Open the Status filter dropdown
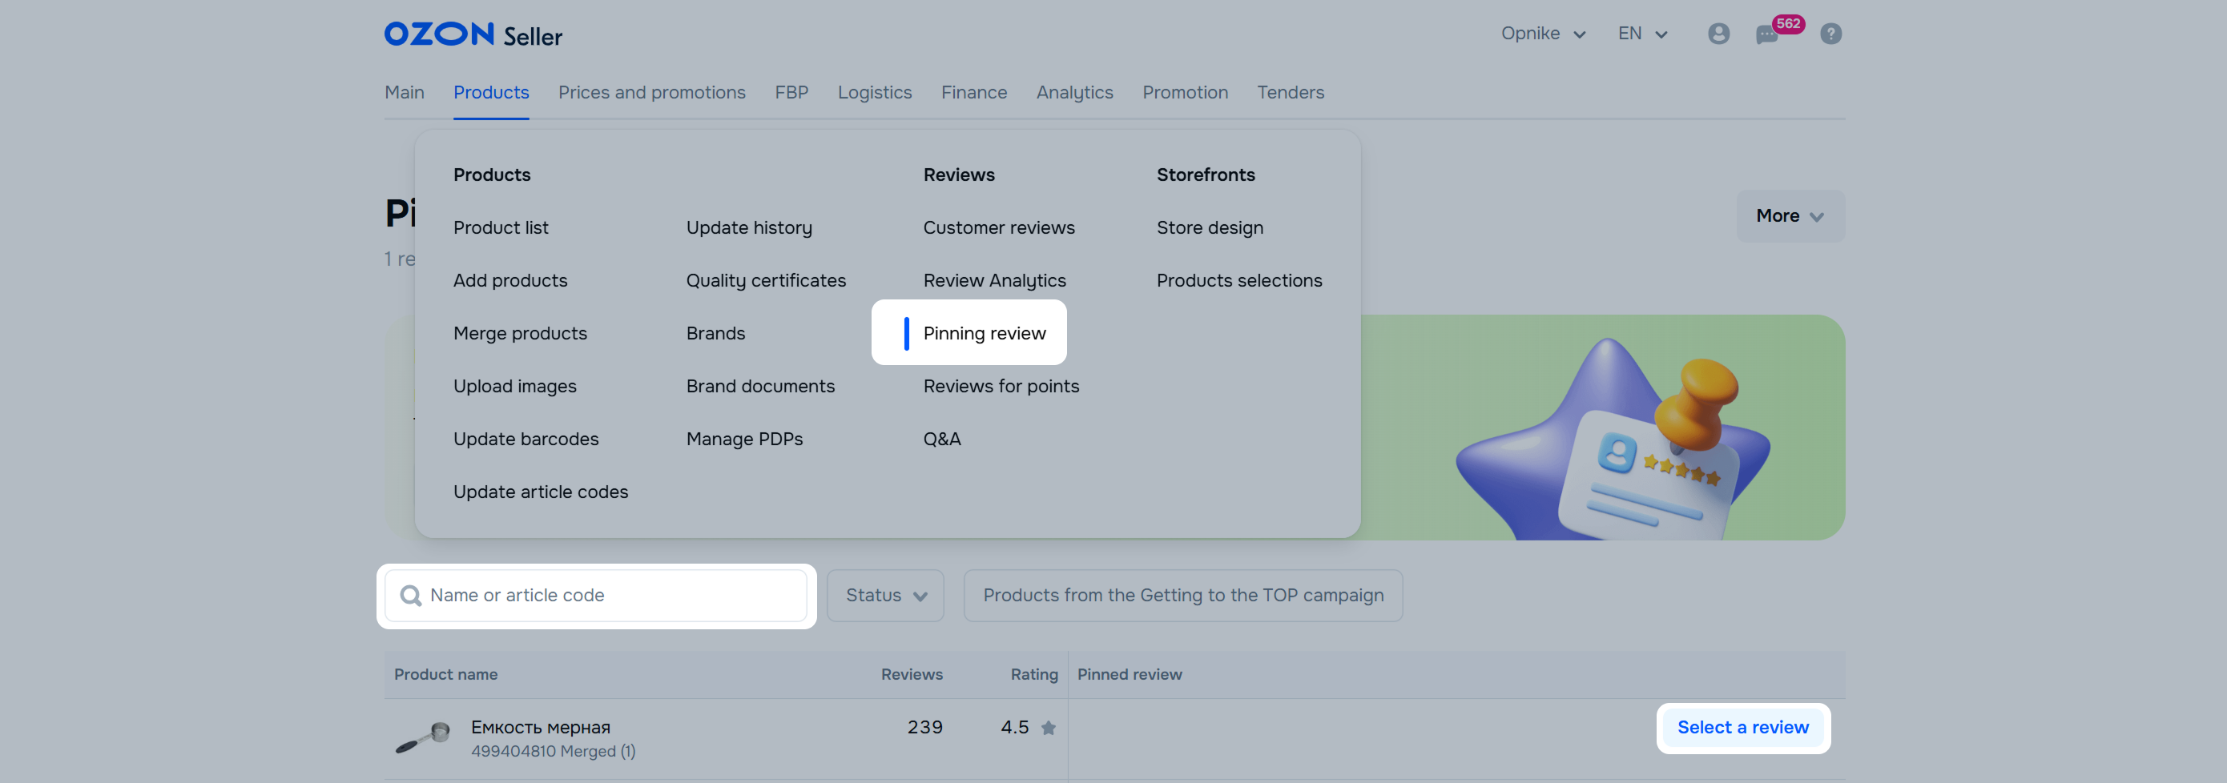Screen dimensions: 2227x783 884,596
